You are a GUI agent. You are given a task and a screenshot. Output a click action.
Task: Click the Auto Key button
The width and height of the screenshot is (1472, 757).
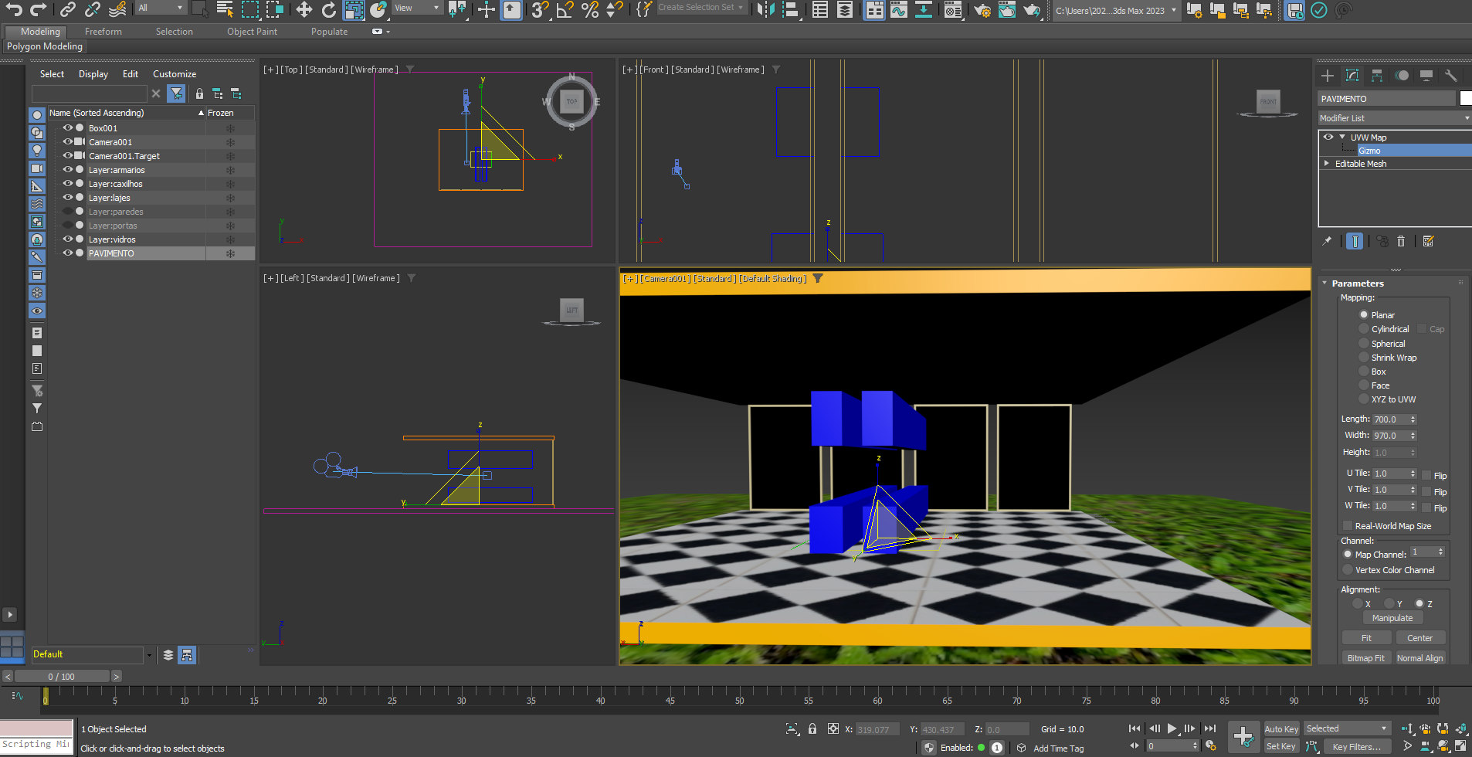point(1281,729)
